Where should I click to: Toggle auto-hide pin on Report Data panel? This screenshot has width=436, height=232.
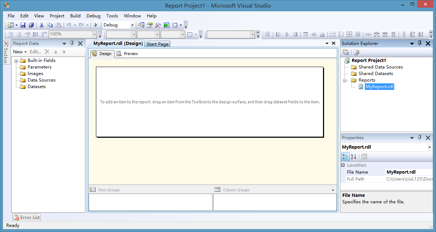(x=72, y=43)
